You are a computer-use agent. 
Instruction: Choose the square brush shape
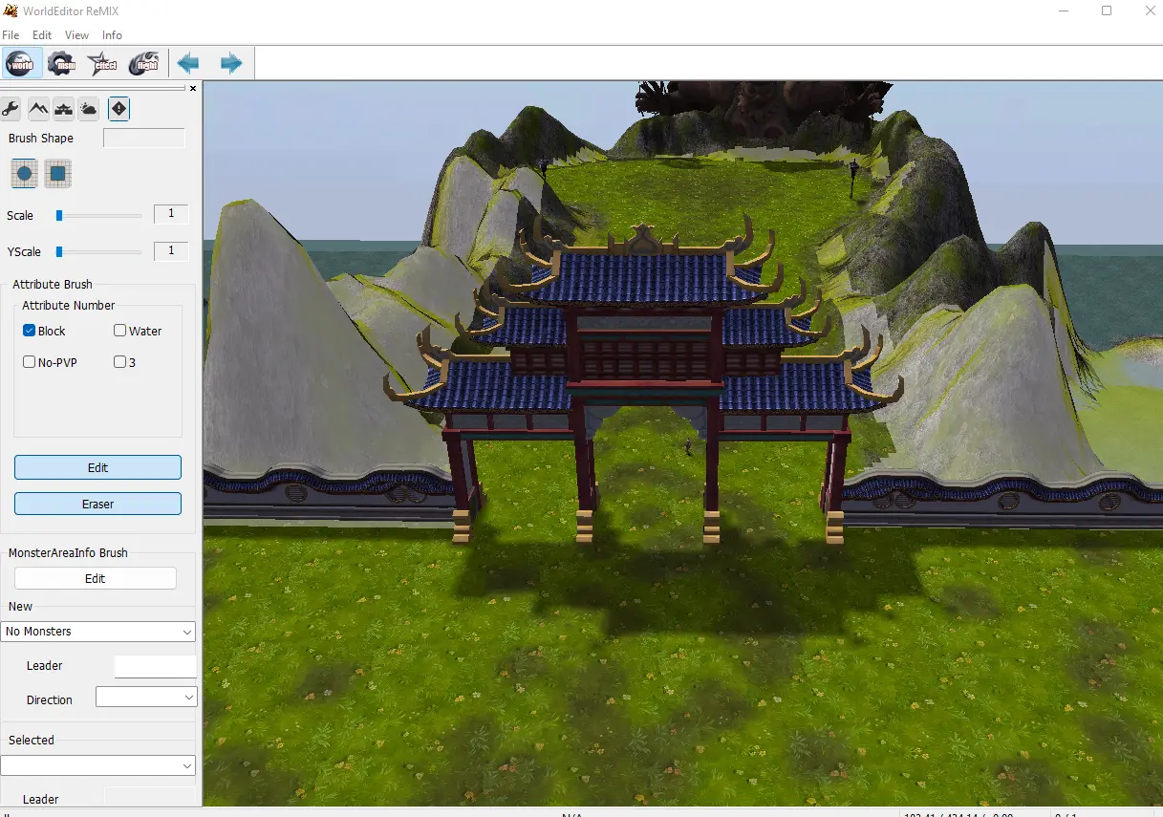click(58, 174)
